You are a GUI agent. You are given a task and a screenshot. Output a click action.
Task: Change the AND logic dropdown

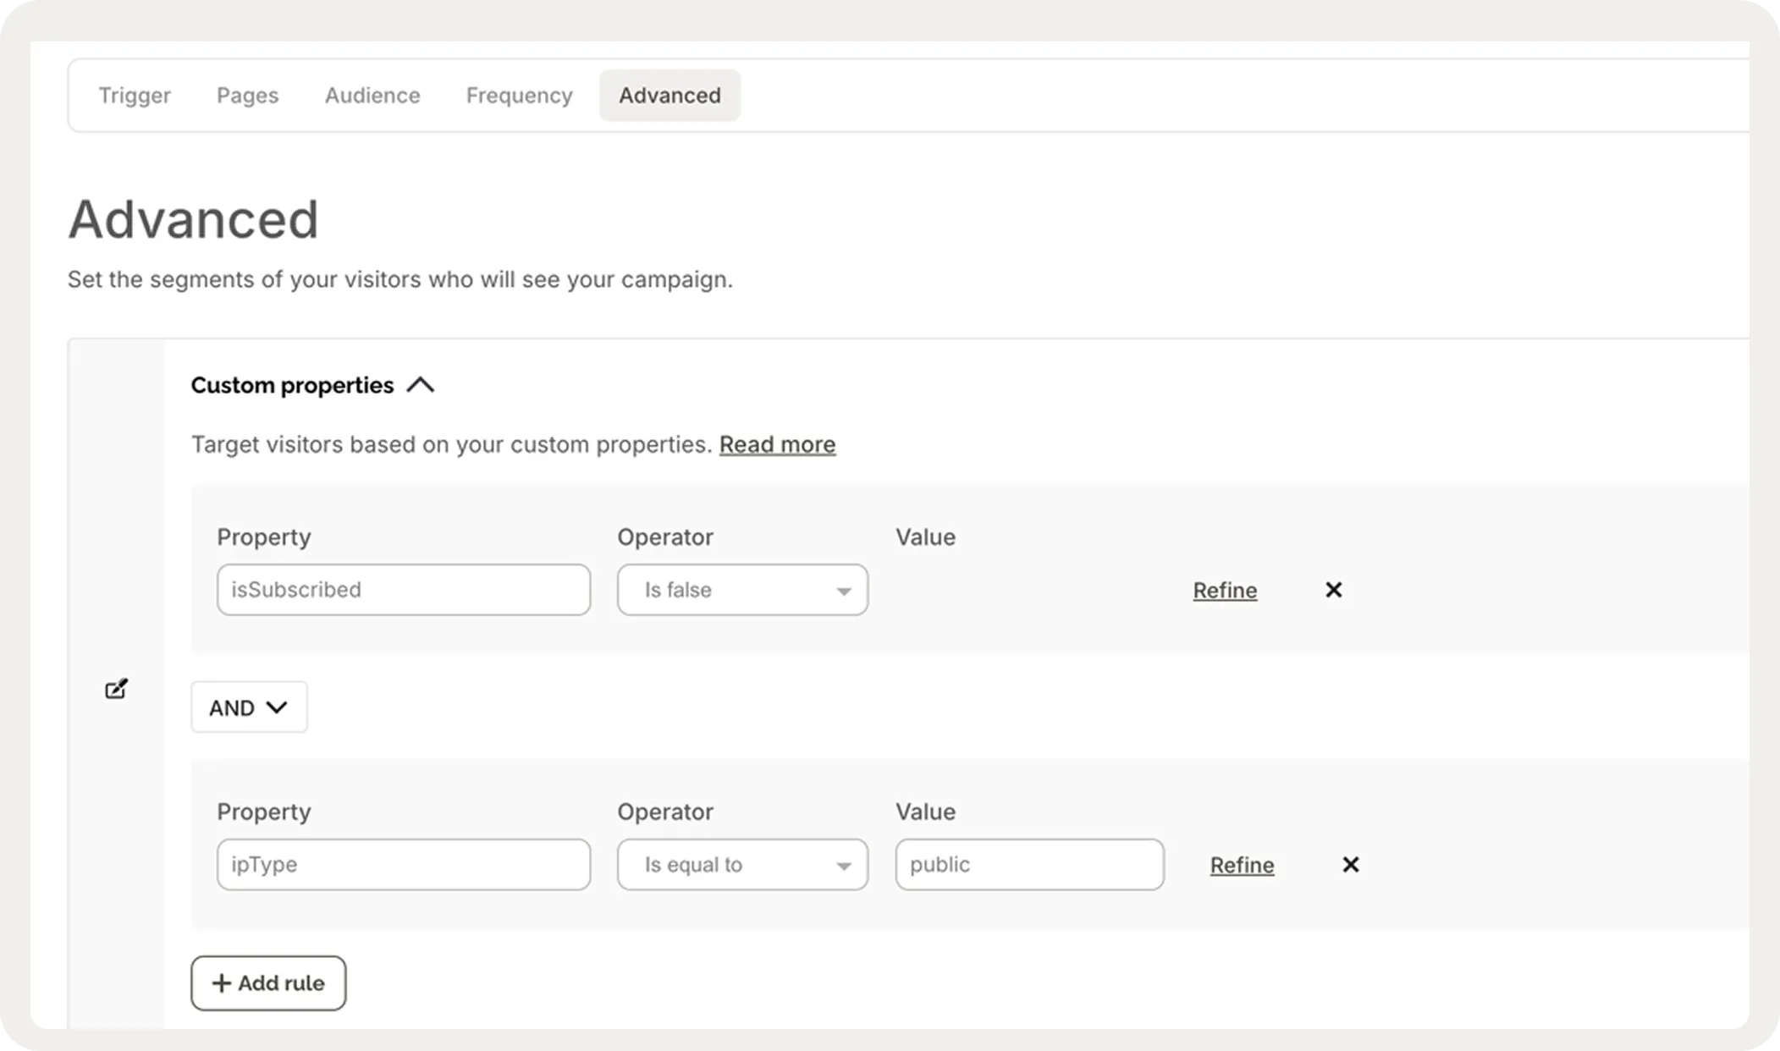[x=249, y=707]
